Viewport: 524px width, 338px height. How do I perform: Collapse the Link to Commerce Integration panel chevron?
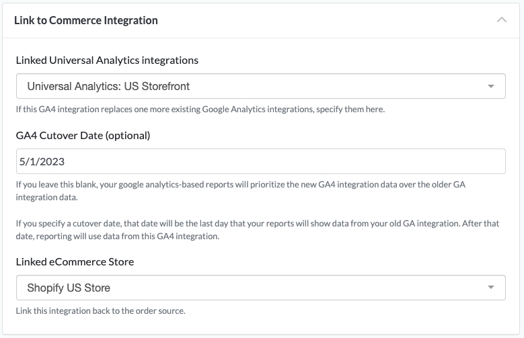[x=501, y=20]
